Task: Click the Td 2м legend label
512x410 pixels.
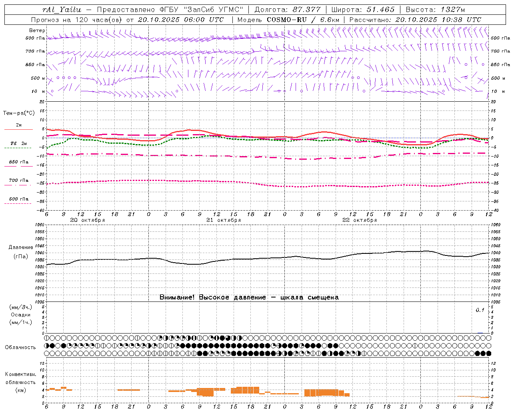Action: tap(18, 143)
